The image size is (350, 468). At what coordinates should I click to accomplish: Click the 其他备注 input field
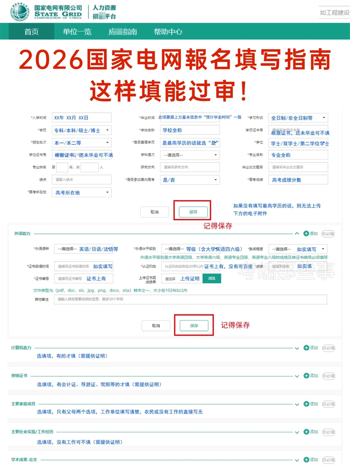coord(191,299)
